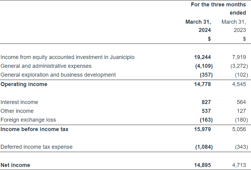Select the 827 interest income figure
Image resolution: width=251 pixels, height=170 pixels.
[x=206, y=102]
